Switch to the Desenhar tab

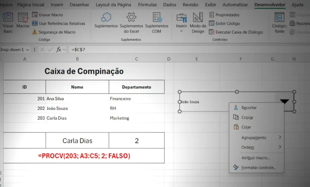coord(79,4)
